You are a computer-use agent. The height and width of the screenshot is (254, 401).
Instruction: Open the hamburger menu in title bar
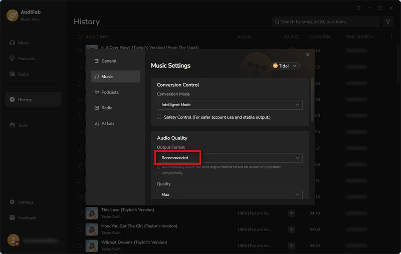358,8
